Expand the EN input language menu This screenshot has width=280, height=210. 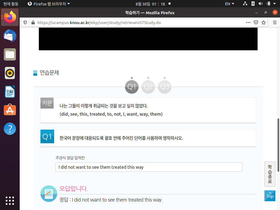(x=229, y=4)
